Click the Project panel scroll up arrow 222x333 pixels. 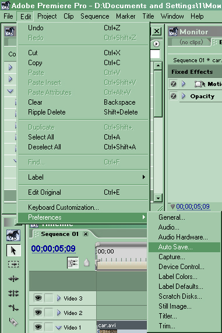pyautogui.click(x=158, y=66)
